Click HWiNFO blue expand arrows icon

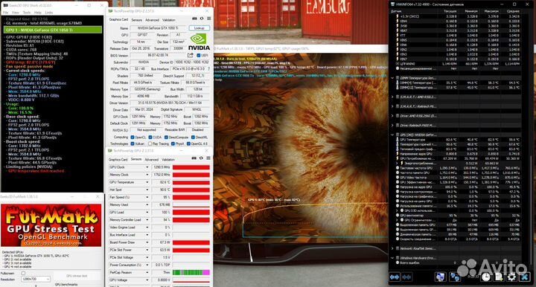click(395, 277)
